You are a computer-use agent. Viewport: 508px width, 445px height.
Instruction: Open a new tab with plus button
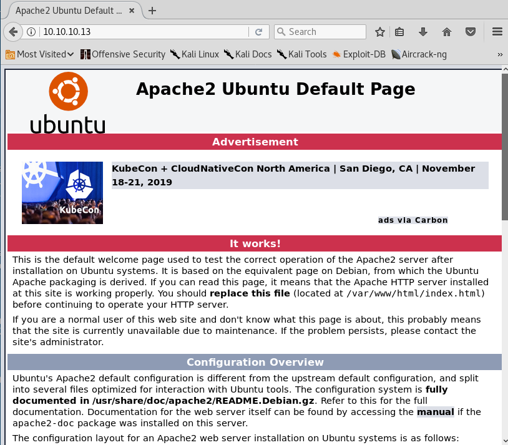coord(152,11)
